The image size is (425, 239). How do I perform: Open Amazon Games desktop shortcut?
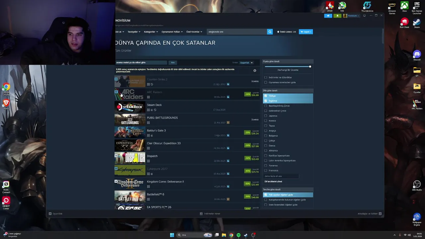pos(392,8)
